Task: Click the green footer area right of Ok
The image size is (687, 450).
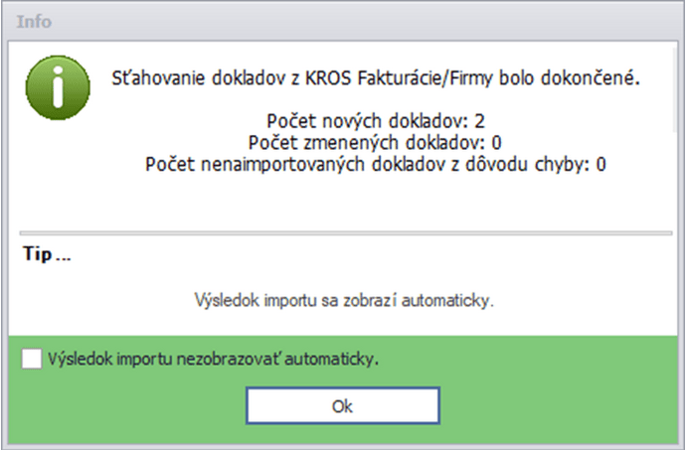Action: pos(557,406)
